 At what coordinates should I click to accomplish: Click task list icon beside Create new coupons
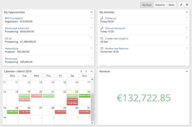coord(102,38)
